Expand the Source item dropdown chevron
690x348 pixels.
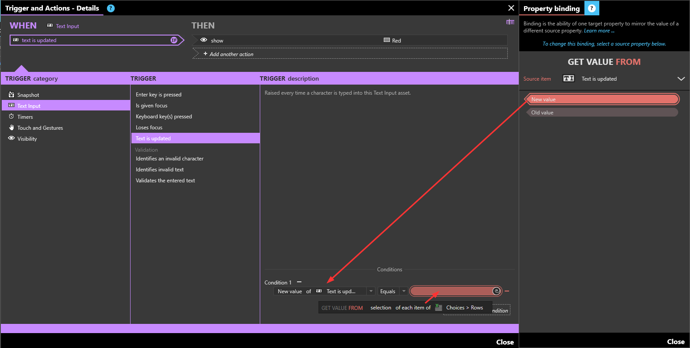click(681, 79)
